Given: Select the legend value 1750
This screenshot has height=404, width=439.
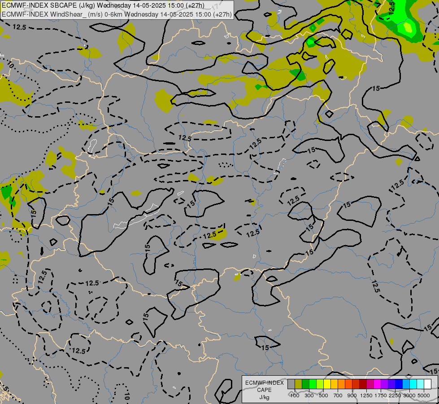Looking at the screenshot, I should pyautogui.click(x=381, y=395).
